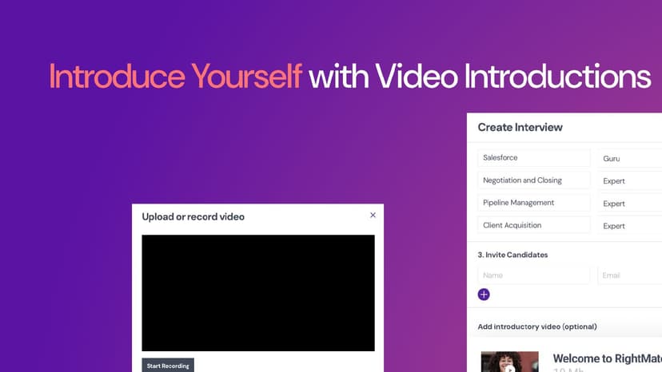Click the candidate Email input field
662x372 pixels.
(629, 275)
